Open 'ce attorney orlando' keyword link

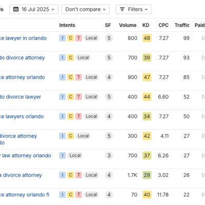[23, 77]
